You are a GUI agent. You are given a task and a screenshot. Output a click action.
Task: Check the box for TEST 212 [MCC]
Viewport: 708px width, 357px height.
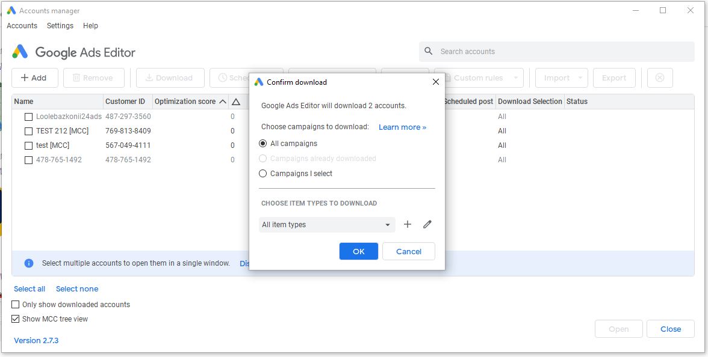point(28,131)
